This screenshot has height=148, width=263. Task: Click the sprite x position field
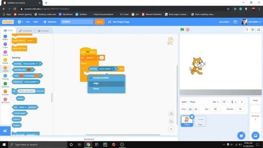coord(224,102)
